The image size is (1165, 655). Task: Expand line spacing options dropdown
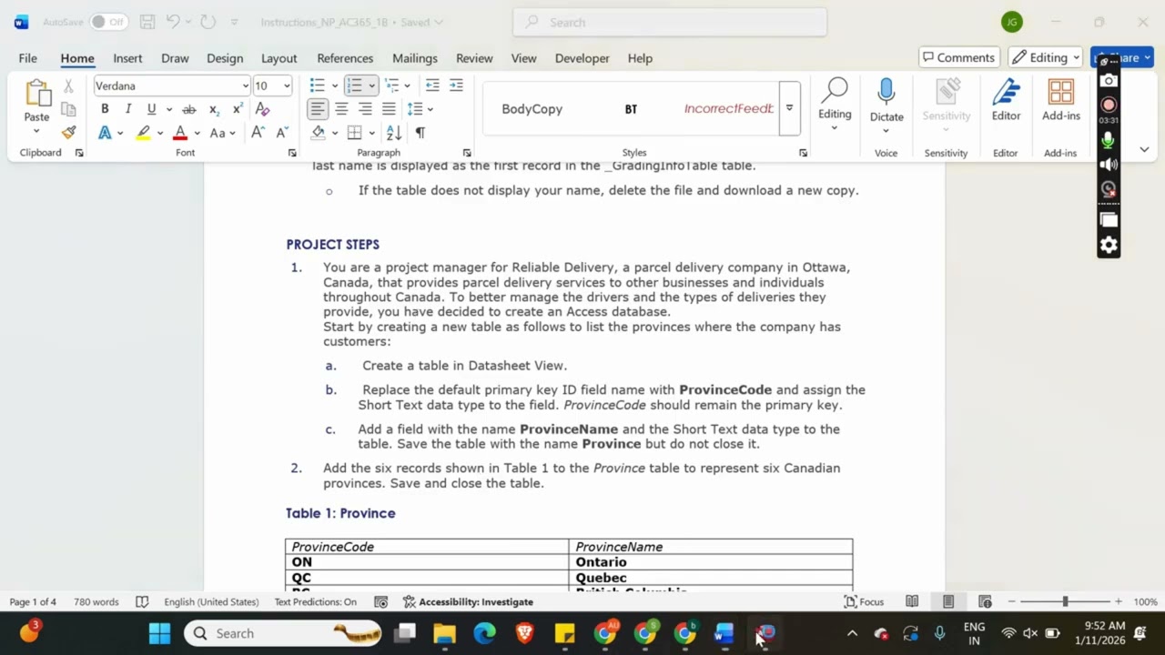click(430, 109)
